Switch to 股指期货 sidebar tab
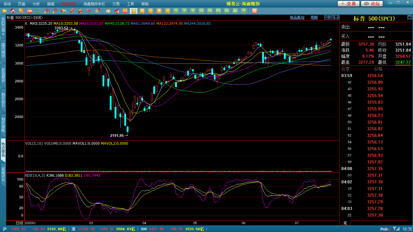Image resolution: width=413 pixels, height=232 pixels. tap(3, 75)
